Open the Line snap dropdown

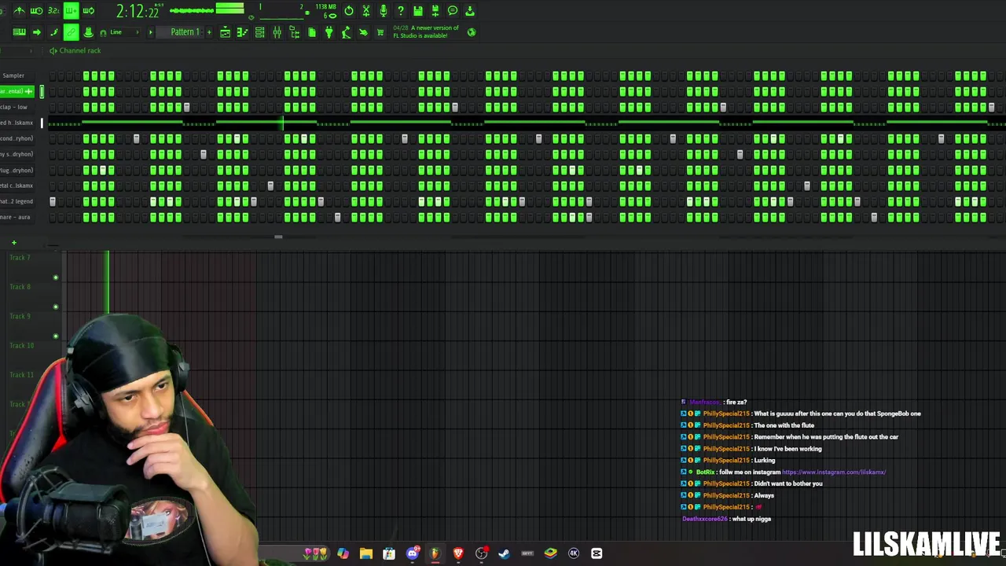pyautogui.click(x=124, y=32)
